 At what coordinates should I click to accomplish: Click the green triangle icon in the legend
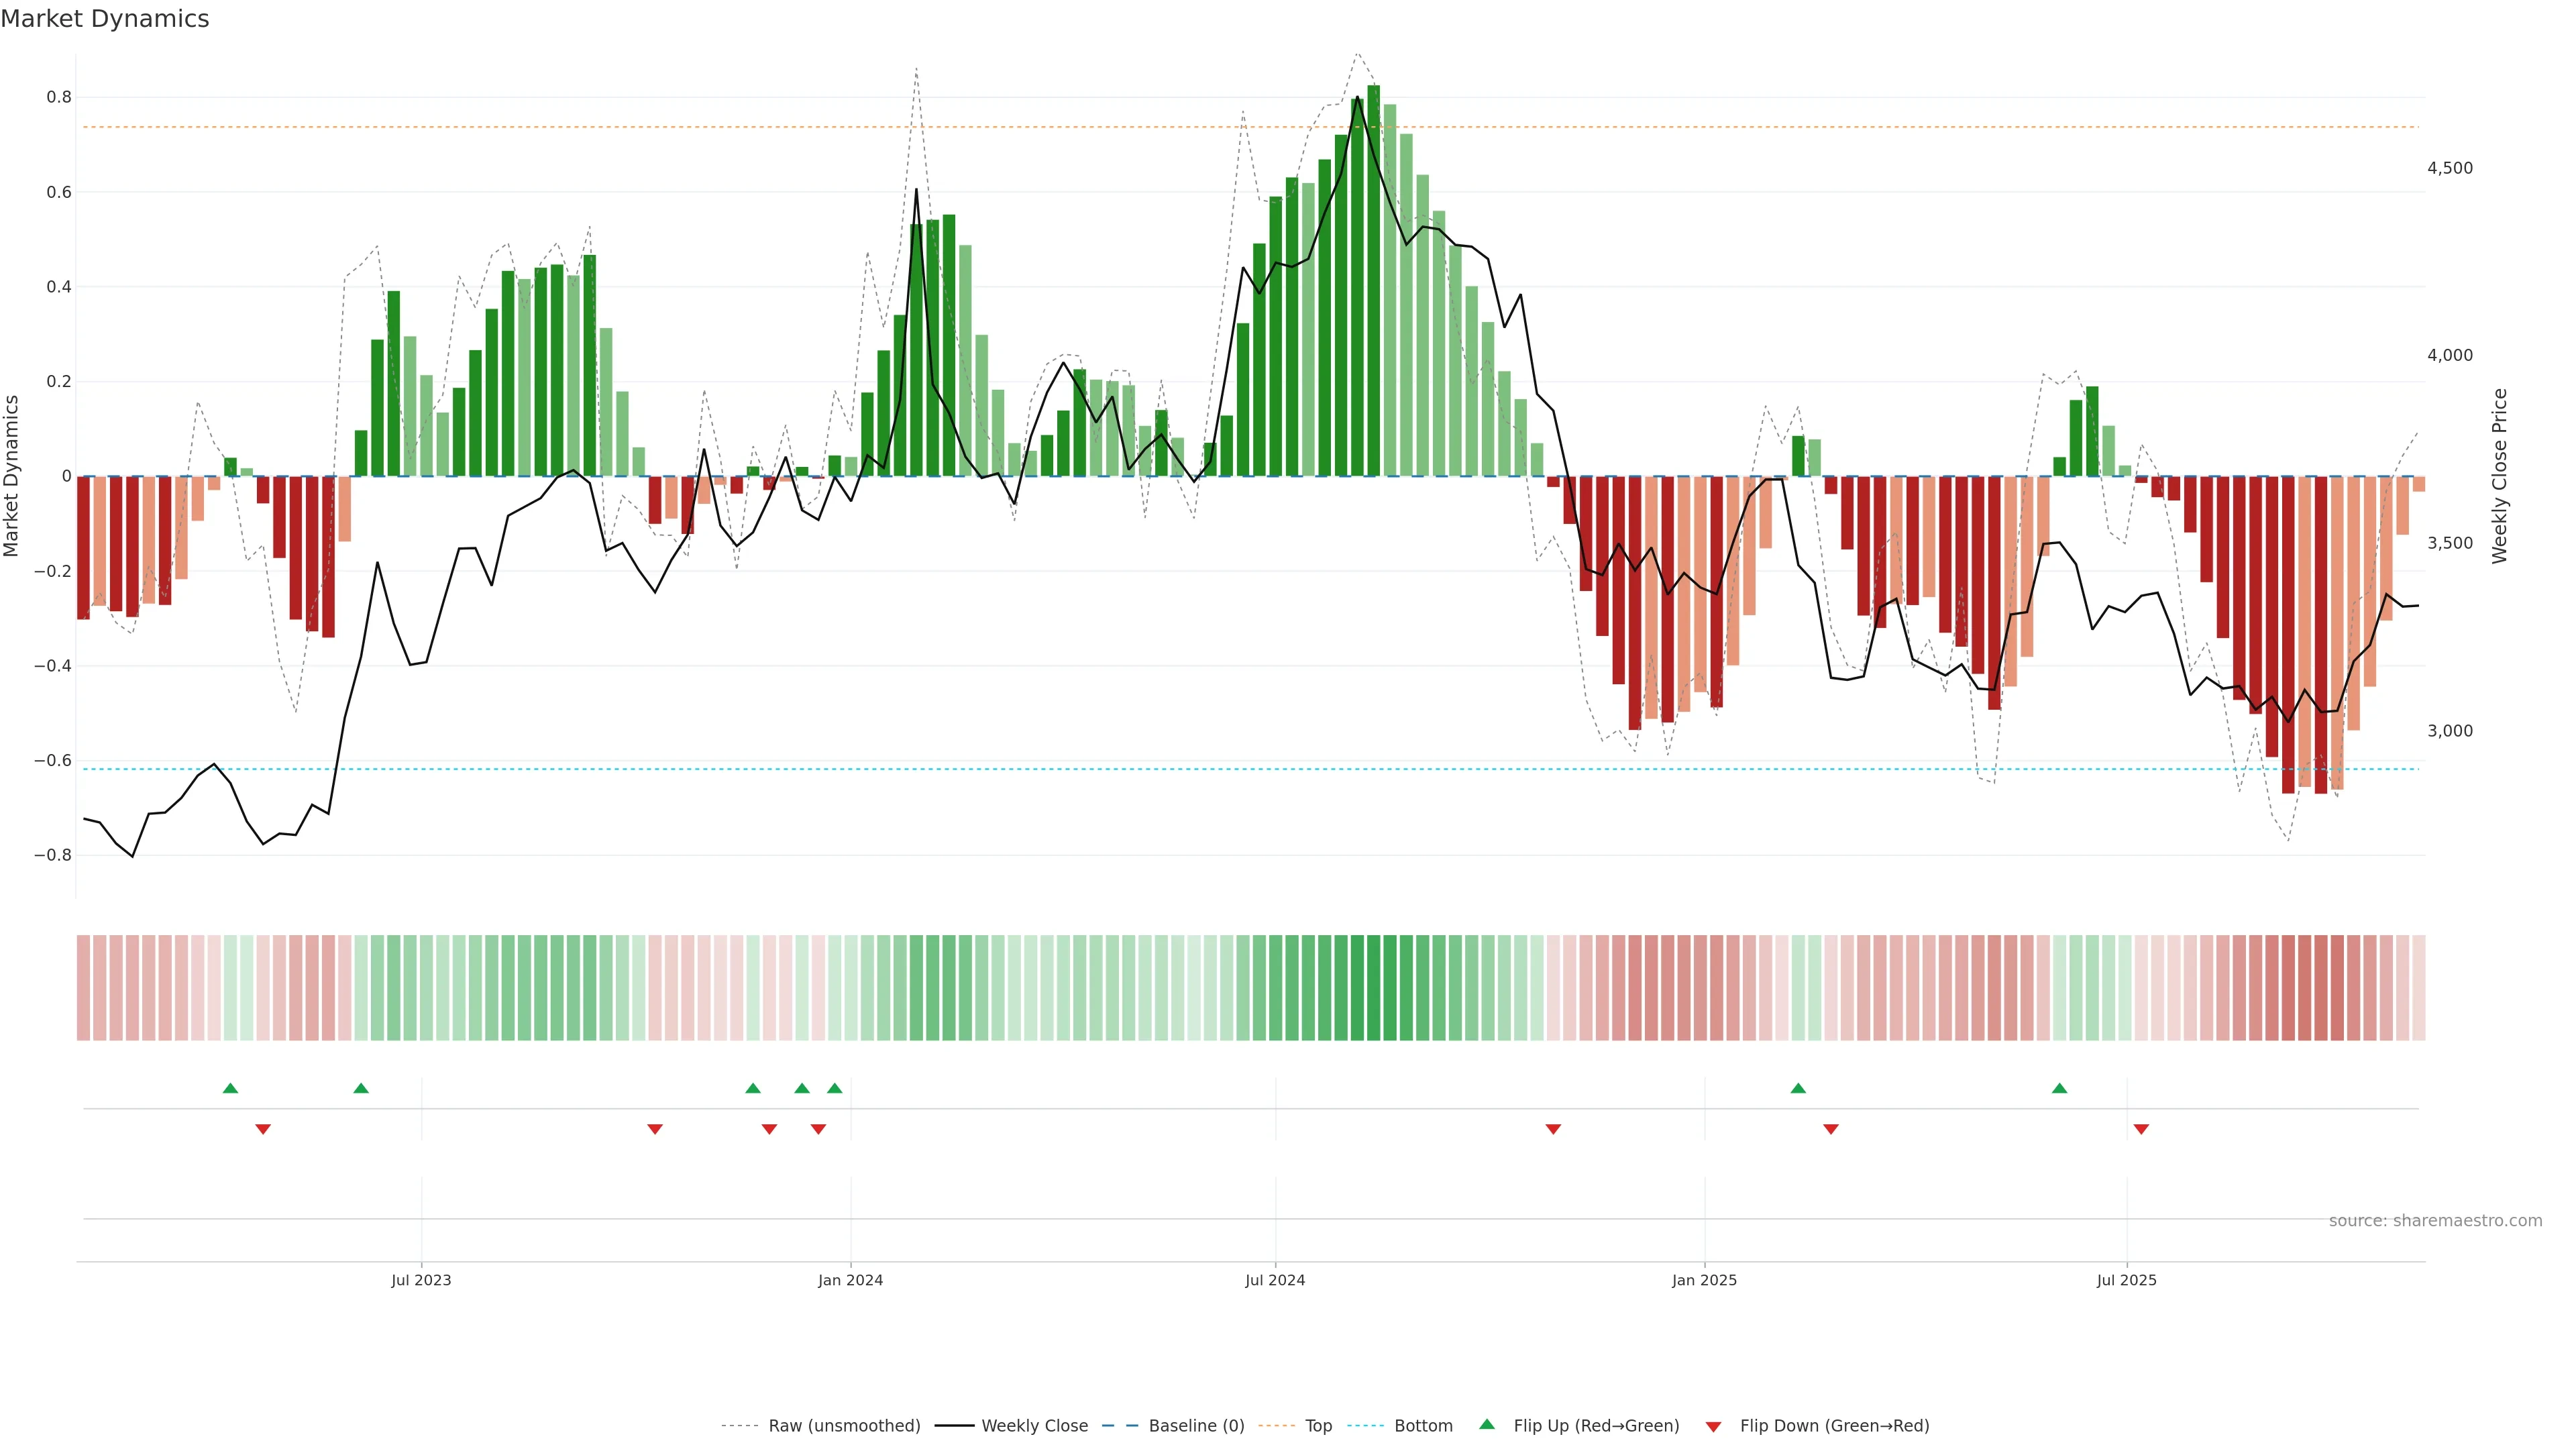[x=1487, y=1424]
